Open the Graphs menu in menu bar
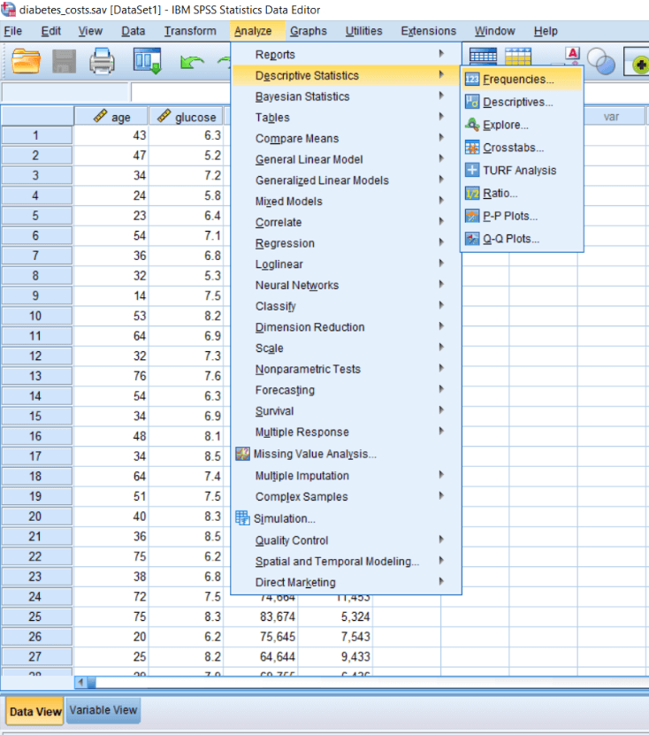 pos(308,31)
